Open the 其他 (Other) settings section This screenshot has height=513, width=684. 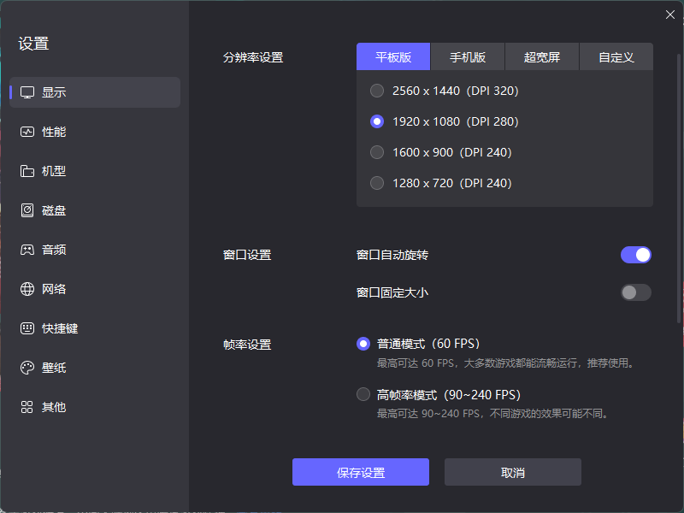(x=53, y=407)
